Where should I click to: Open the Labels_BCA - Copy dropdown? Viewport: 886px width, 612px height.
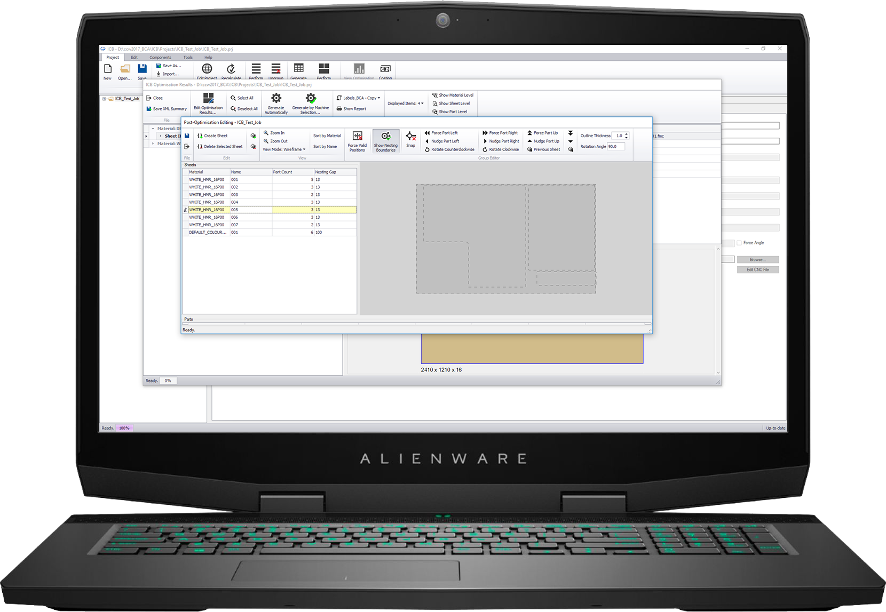[359, 98]
